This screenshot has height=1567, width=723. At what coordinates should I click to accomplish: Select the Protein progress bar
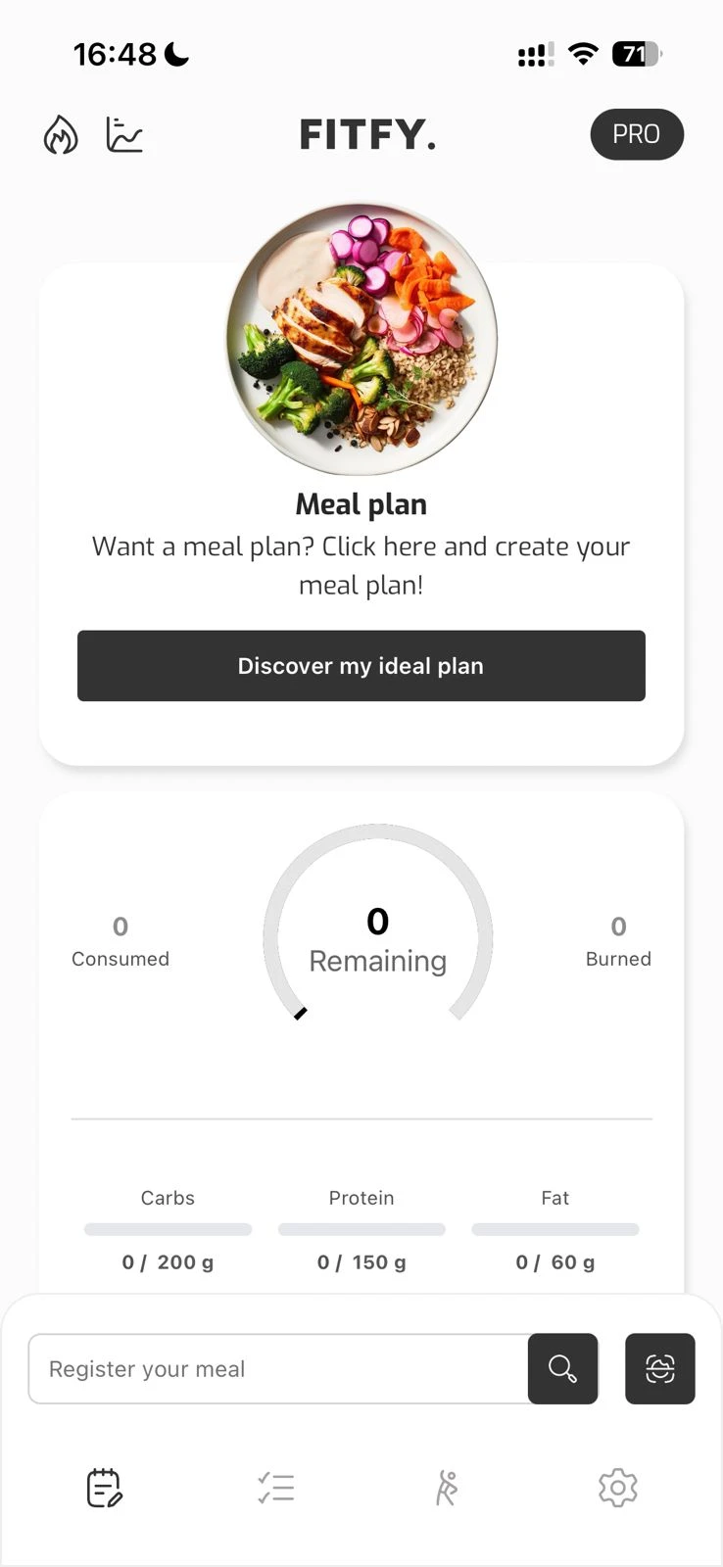[361, 1229]
